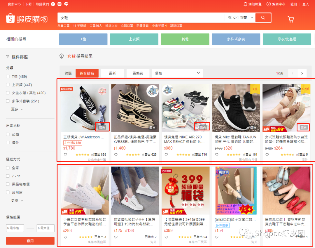Like the $125-$138 sneaker heart icon
Viewport: 315px width, 248px height.
(x=116, y=237)
